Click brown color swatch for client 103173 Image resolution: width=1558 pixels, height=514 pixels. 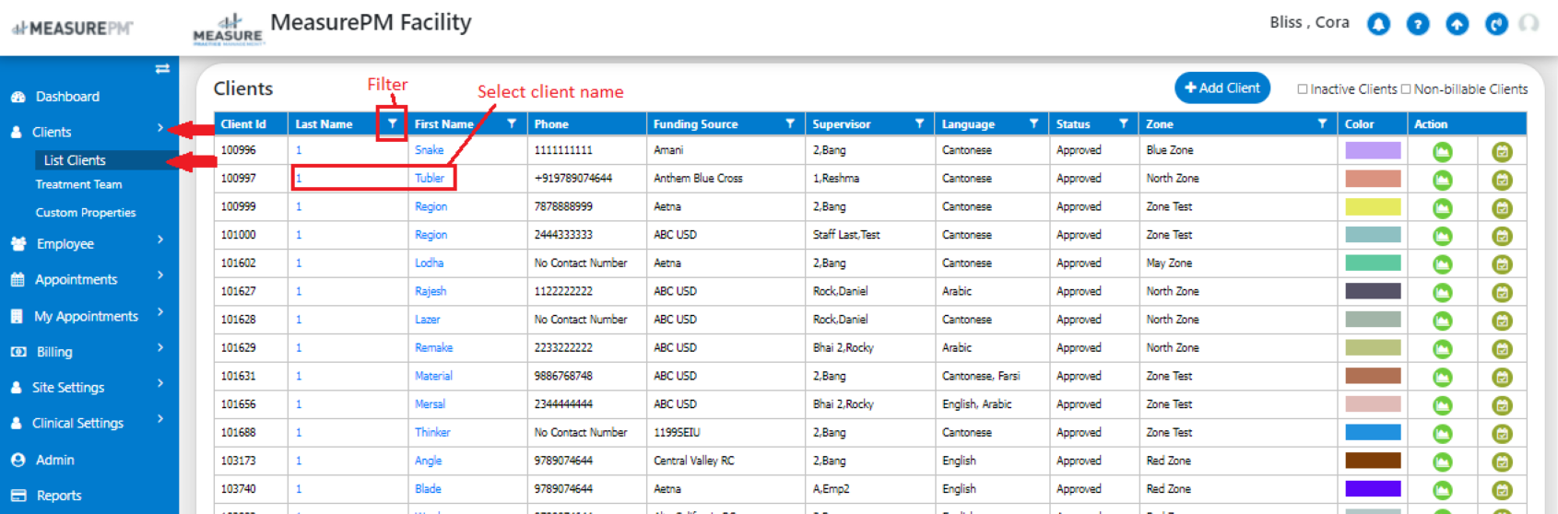pos(1373,461)
